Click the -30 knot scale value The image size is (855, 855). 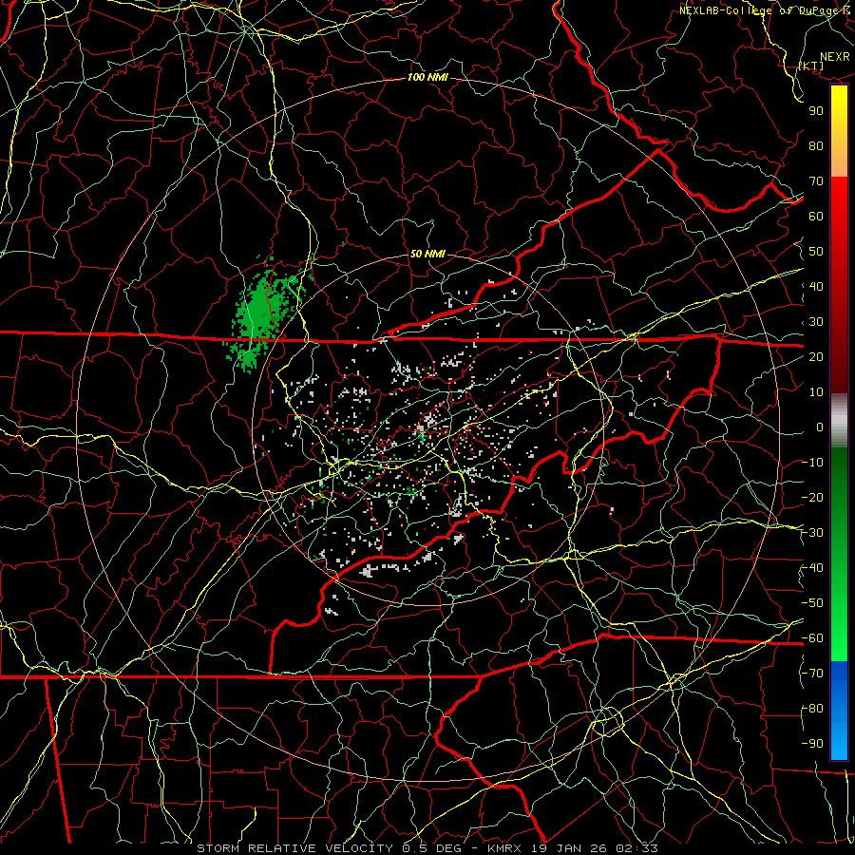point(812,533)
